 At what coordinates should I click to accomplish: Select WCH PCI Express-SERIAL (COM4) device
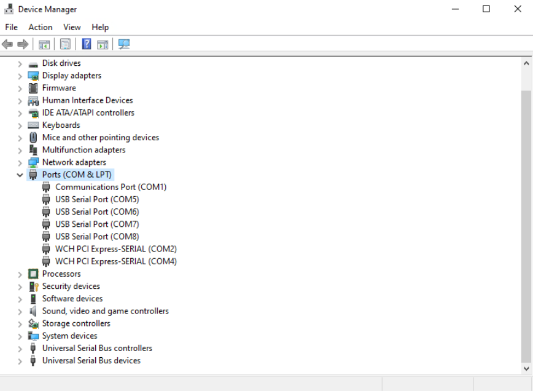point(115,261)
